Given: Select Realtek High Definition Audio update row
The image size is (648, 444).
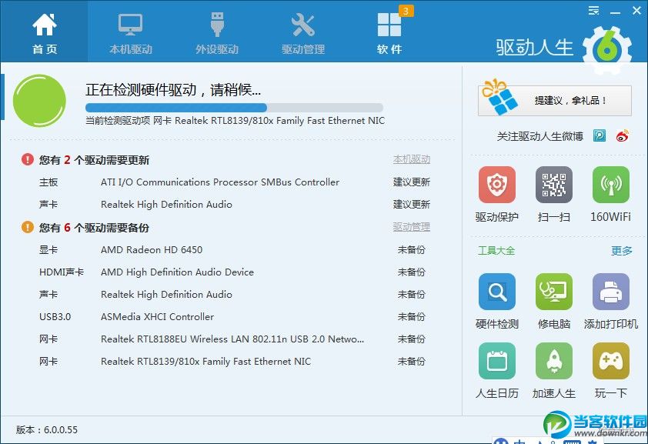Looking at the screenshot, I should tap(234, 205).
